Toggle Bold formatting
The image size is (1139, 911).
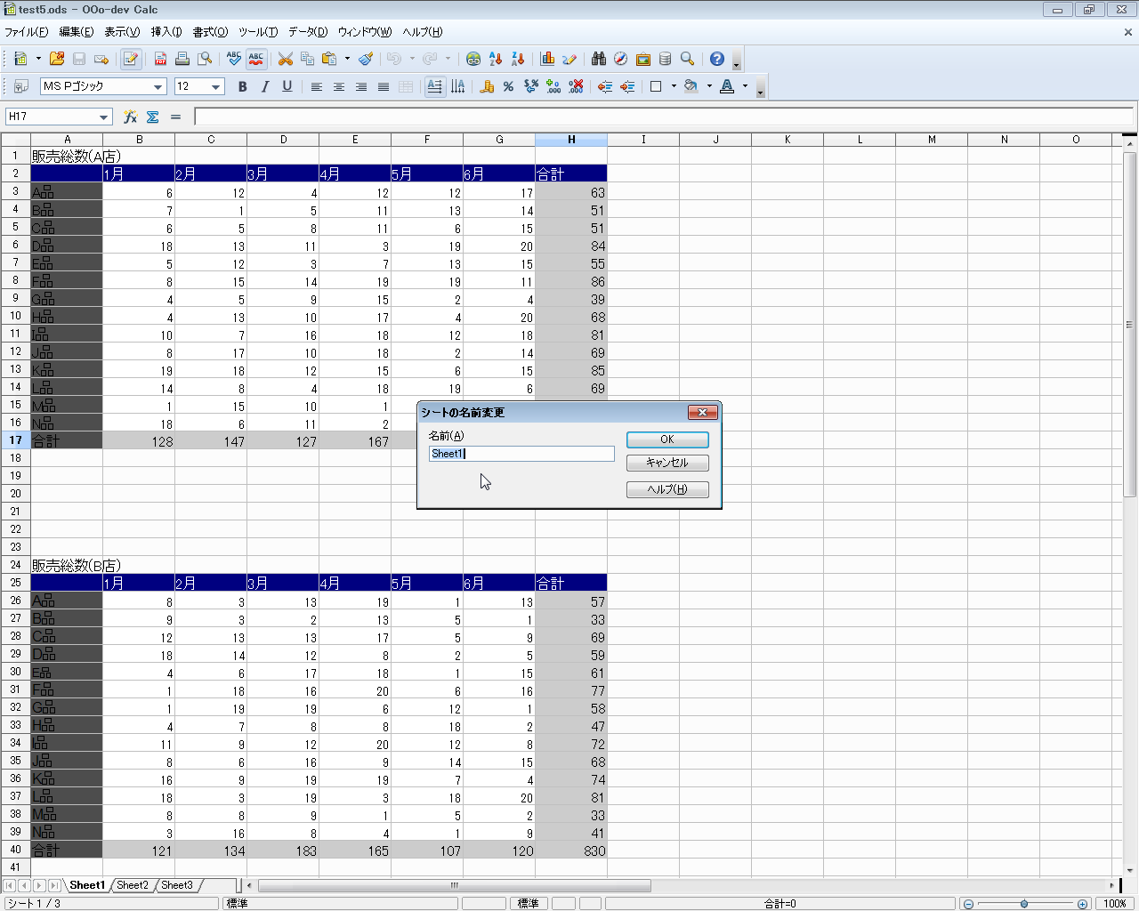tap(242, 87)
